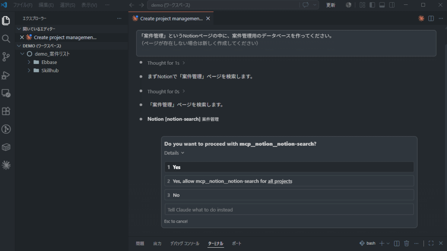Image resolution: width=447 pixels, height=251 pixels.
Task: Toggle the primary side bar
Action: 372,5
